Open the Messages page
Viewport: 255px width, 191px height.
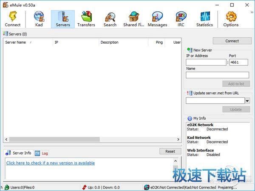click(x=157, y=19)
